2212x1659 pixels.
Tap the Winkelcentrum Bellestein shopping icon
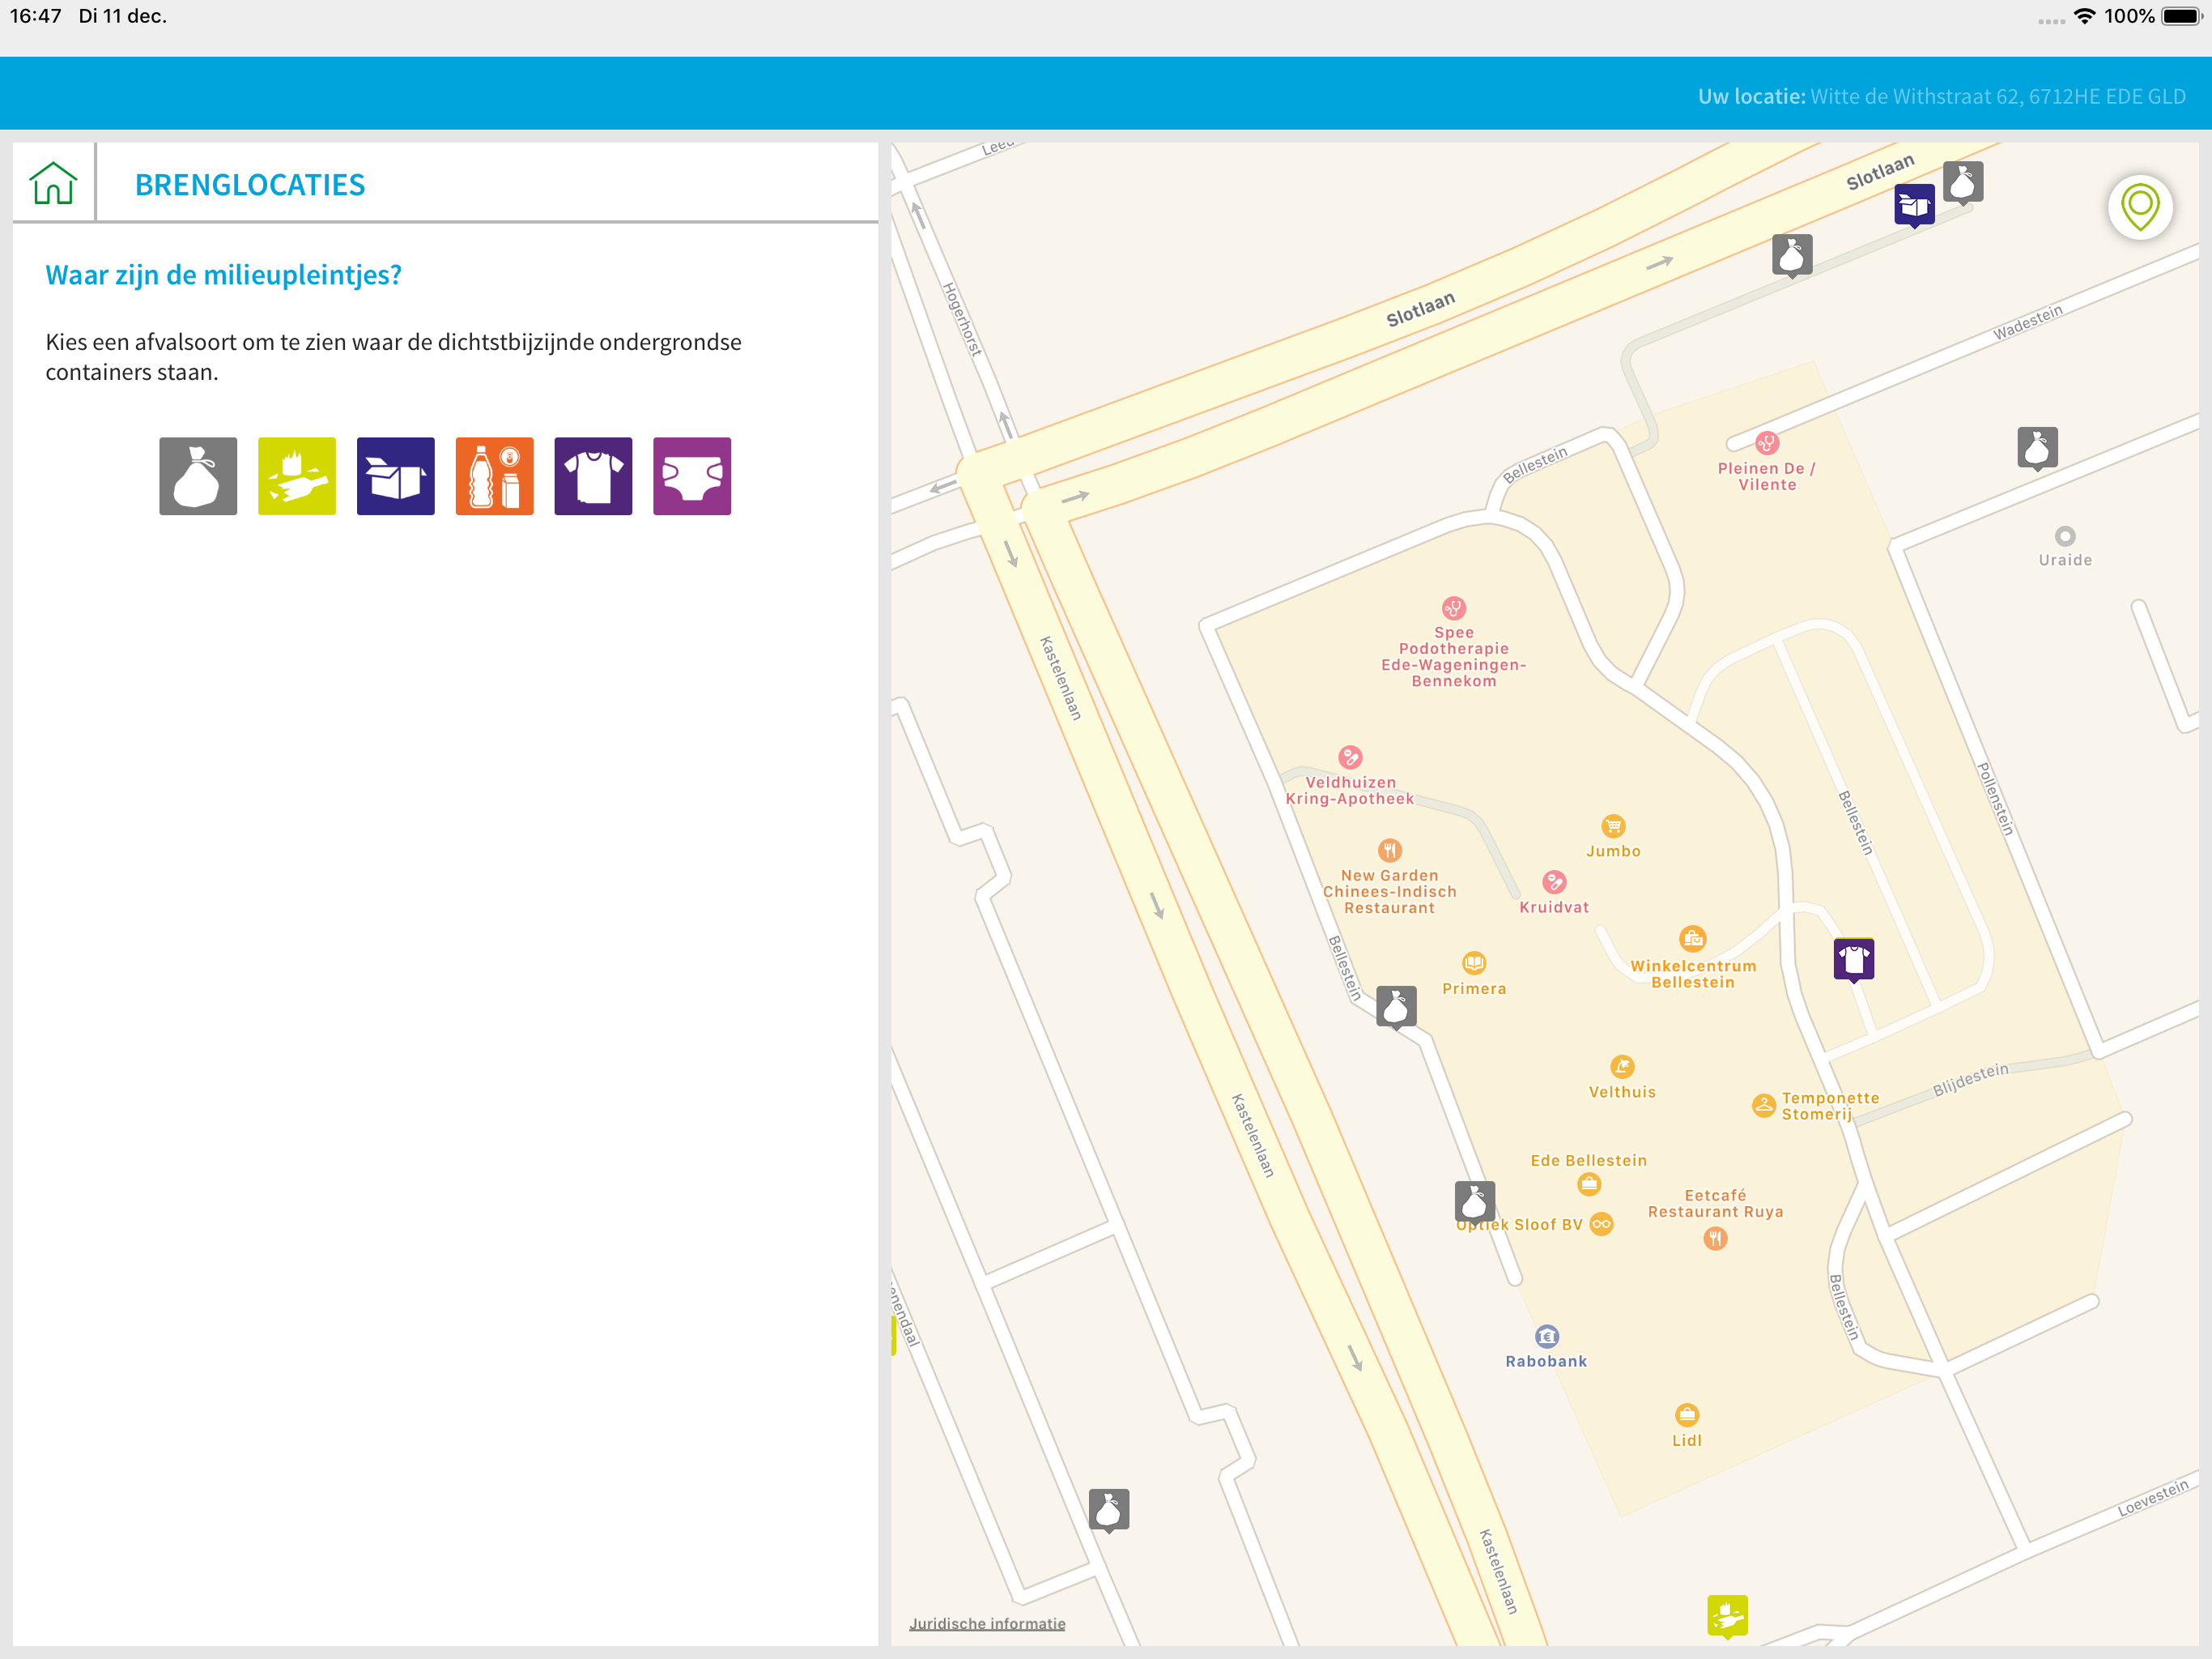point(1693,939)
